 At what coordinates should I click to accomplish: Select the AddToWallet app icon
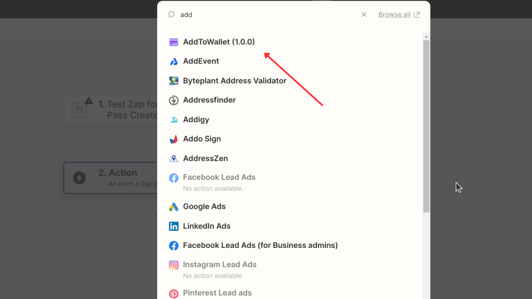[x=174, y=42]
